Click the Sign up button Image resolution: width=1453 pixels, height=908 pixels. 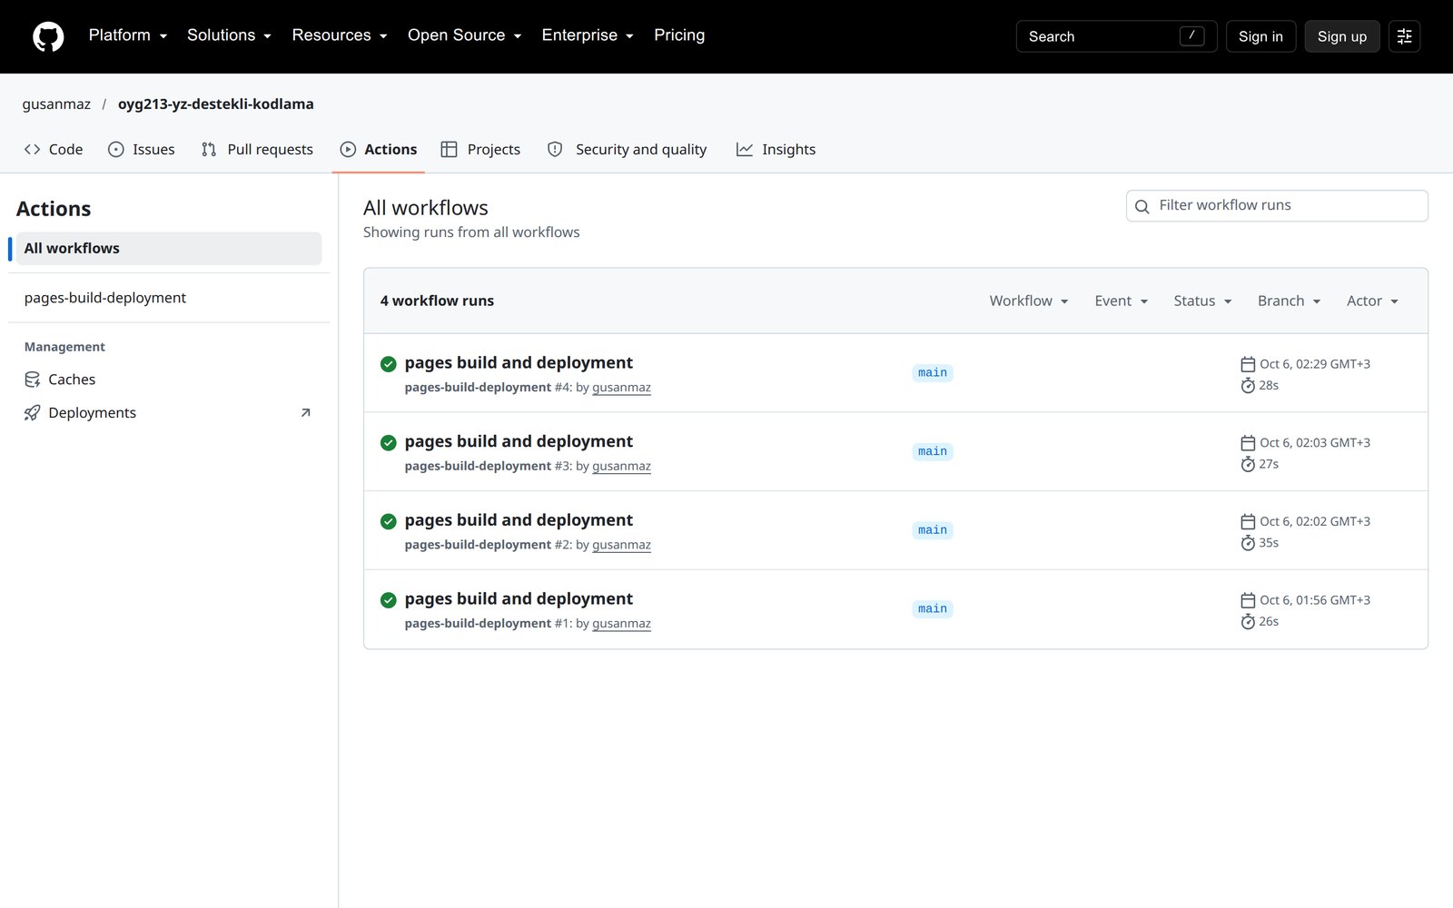pyautogui.click(x=1342, y=36)
